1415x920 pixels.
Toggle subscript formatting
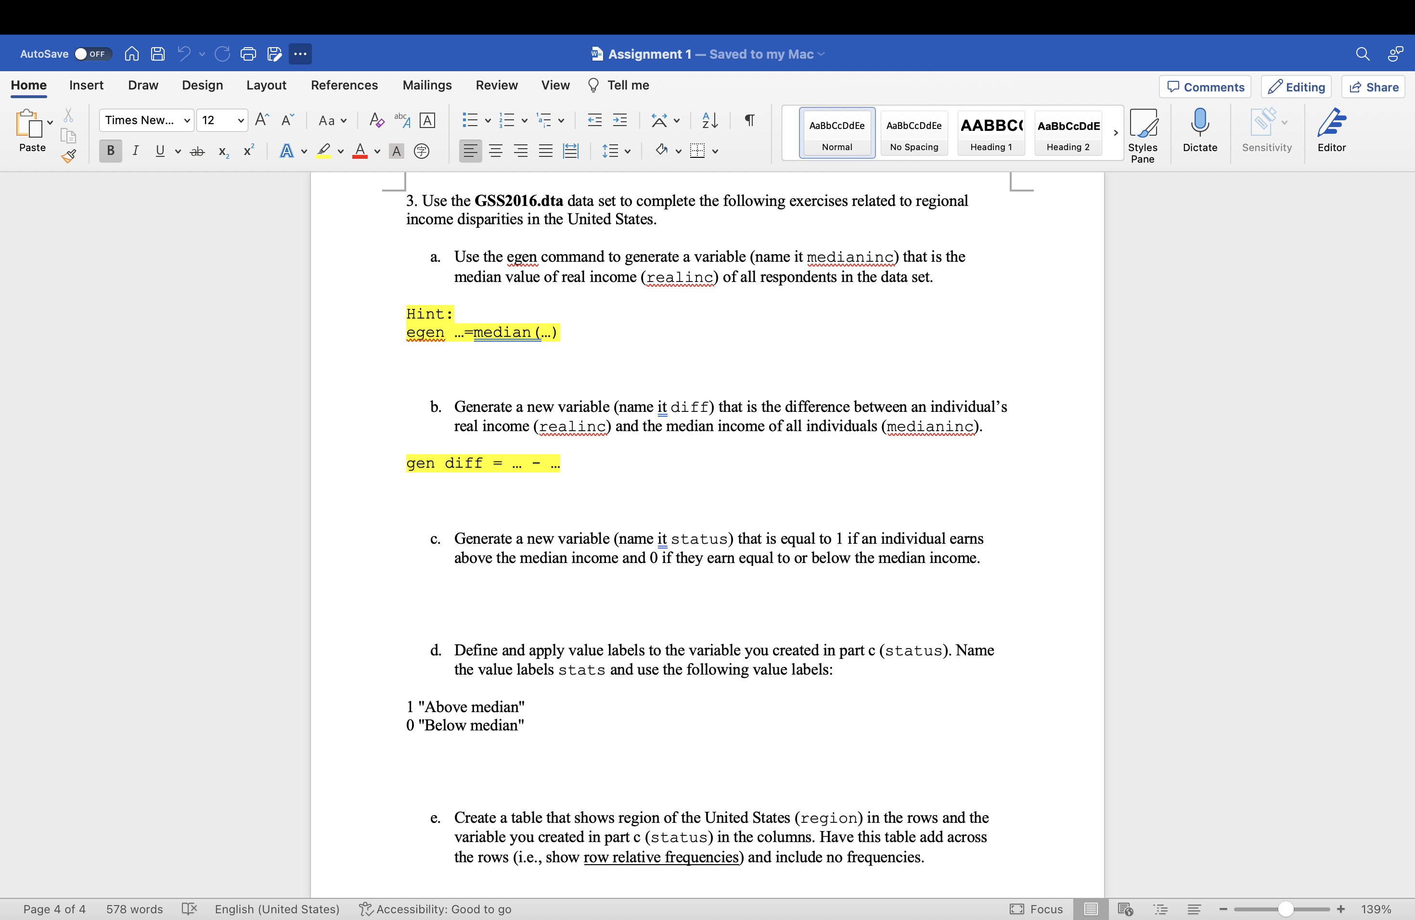[x=223, y=151]
